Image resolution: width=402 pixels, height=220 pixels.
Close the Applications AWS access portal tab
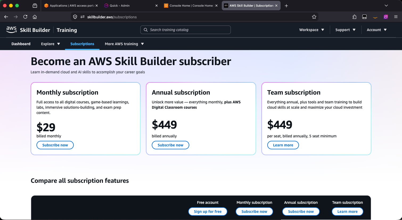96,6
